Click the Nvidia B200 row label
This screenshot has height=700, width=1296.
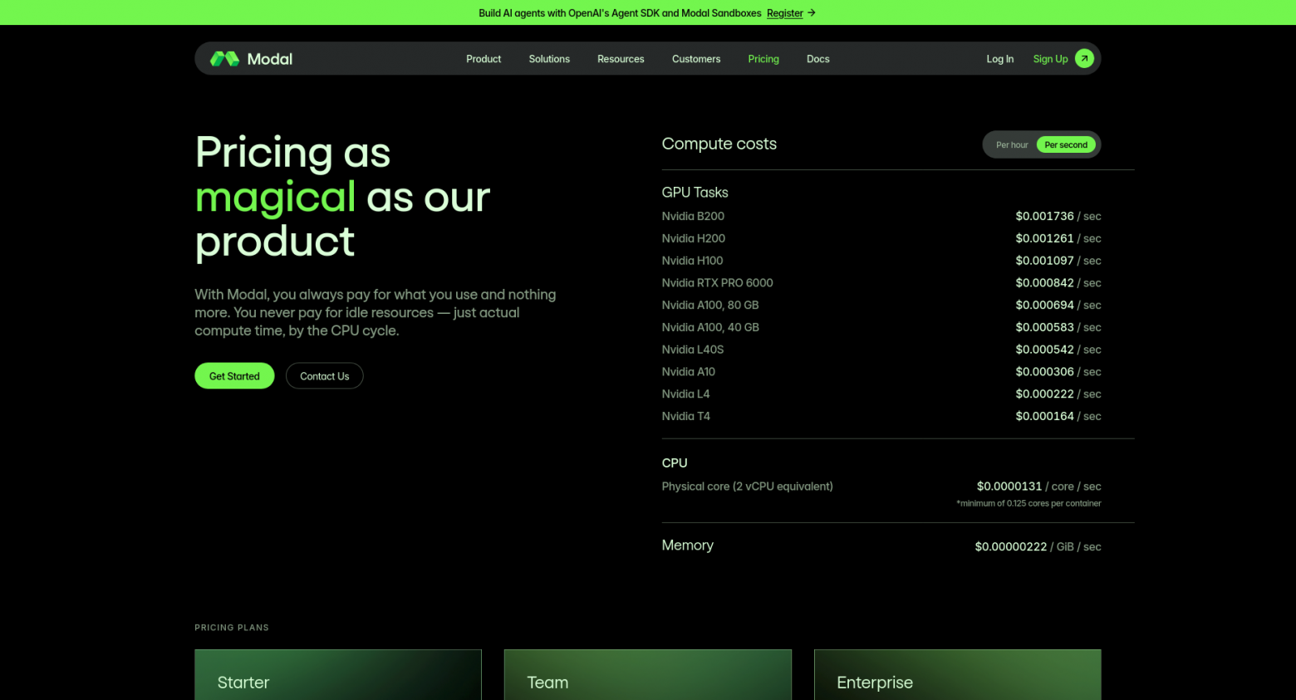click(x=693, y=217)
